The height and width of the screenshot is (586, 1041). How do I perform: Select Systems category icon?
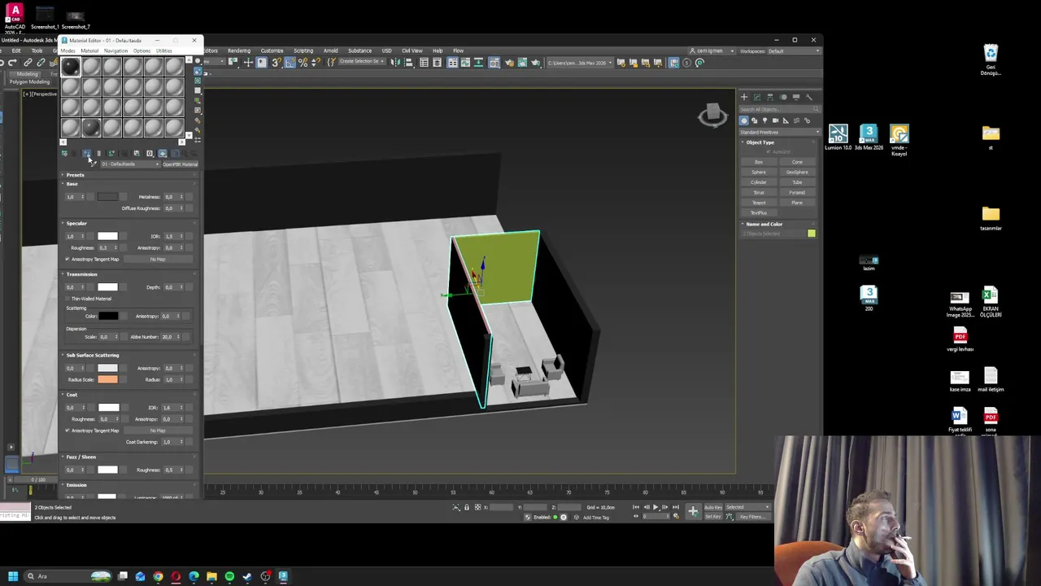coord(807,120)
